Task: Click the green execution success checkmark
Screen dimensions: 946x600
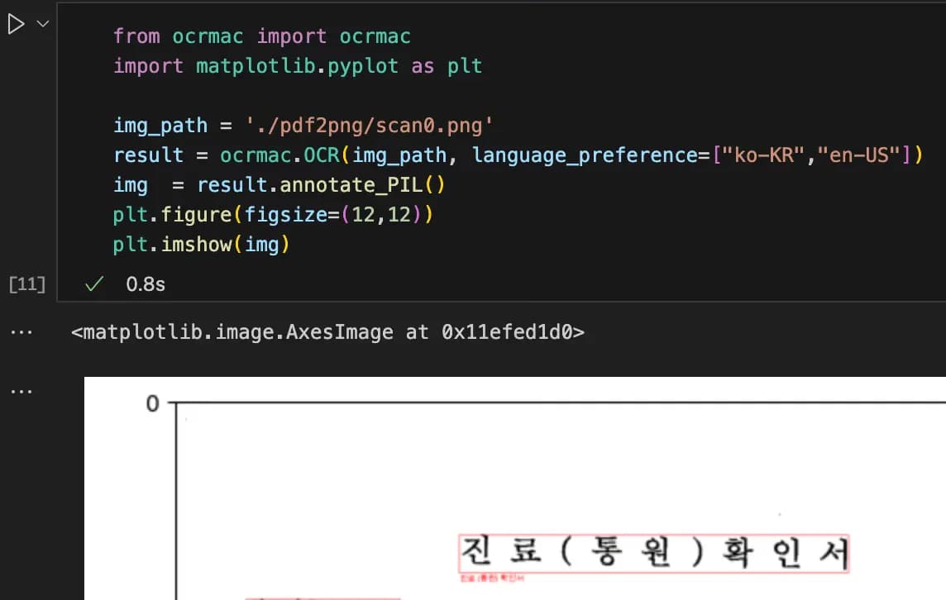Action: (x=93, y=283)
